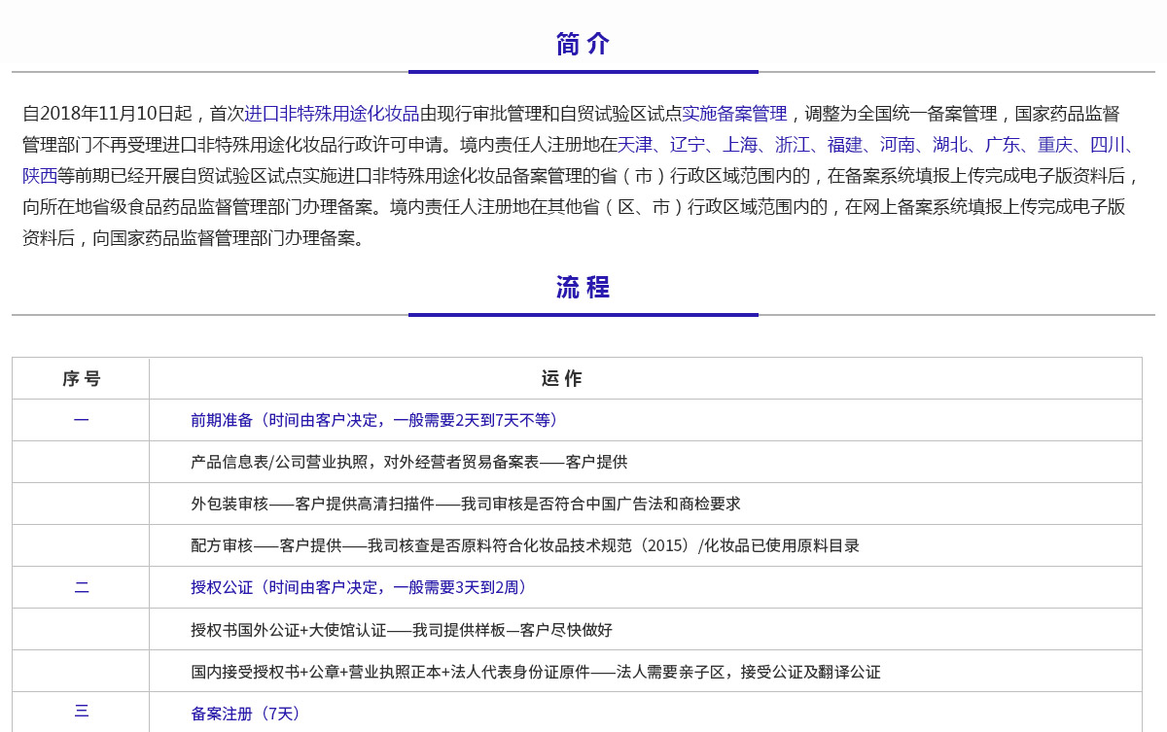Screen dimensions: 1167x732
Task: Click the 前期准备 step title
Action: coord(374,420)
